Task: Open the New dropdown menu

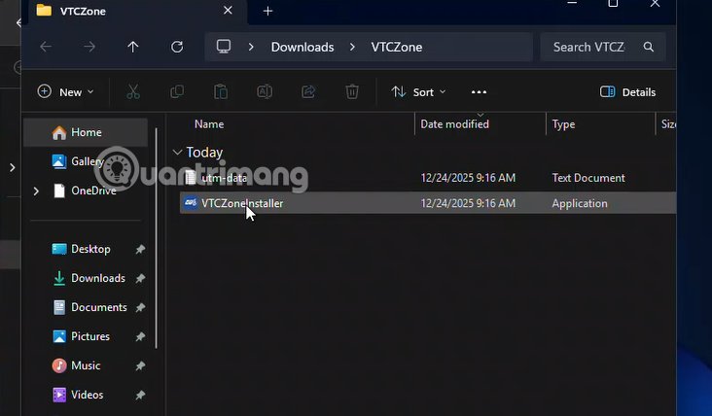Action: pos(66,92)
